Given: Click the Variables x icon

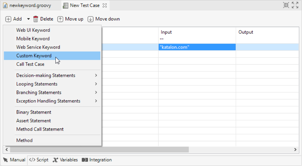Looking at the screenshot, I should (x=55, y=160).
